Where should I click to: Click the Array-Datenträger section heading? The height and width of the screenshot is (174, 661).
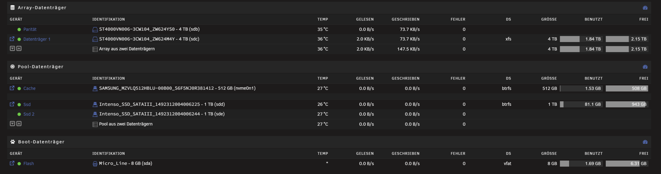point(42,8)
